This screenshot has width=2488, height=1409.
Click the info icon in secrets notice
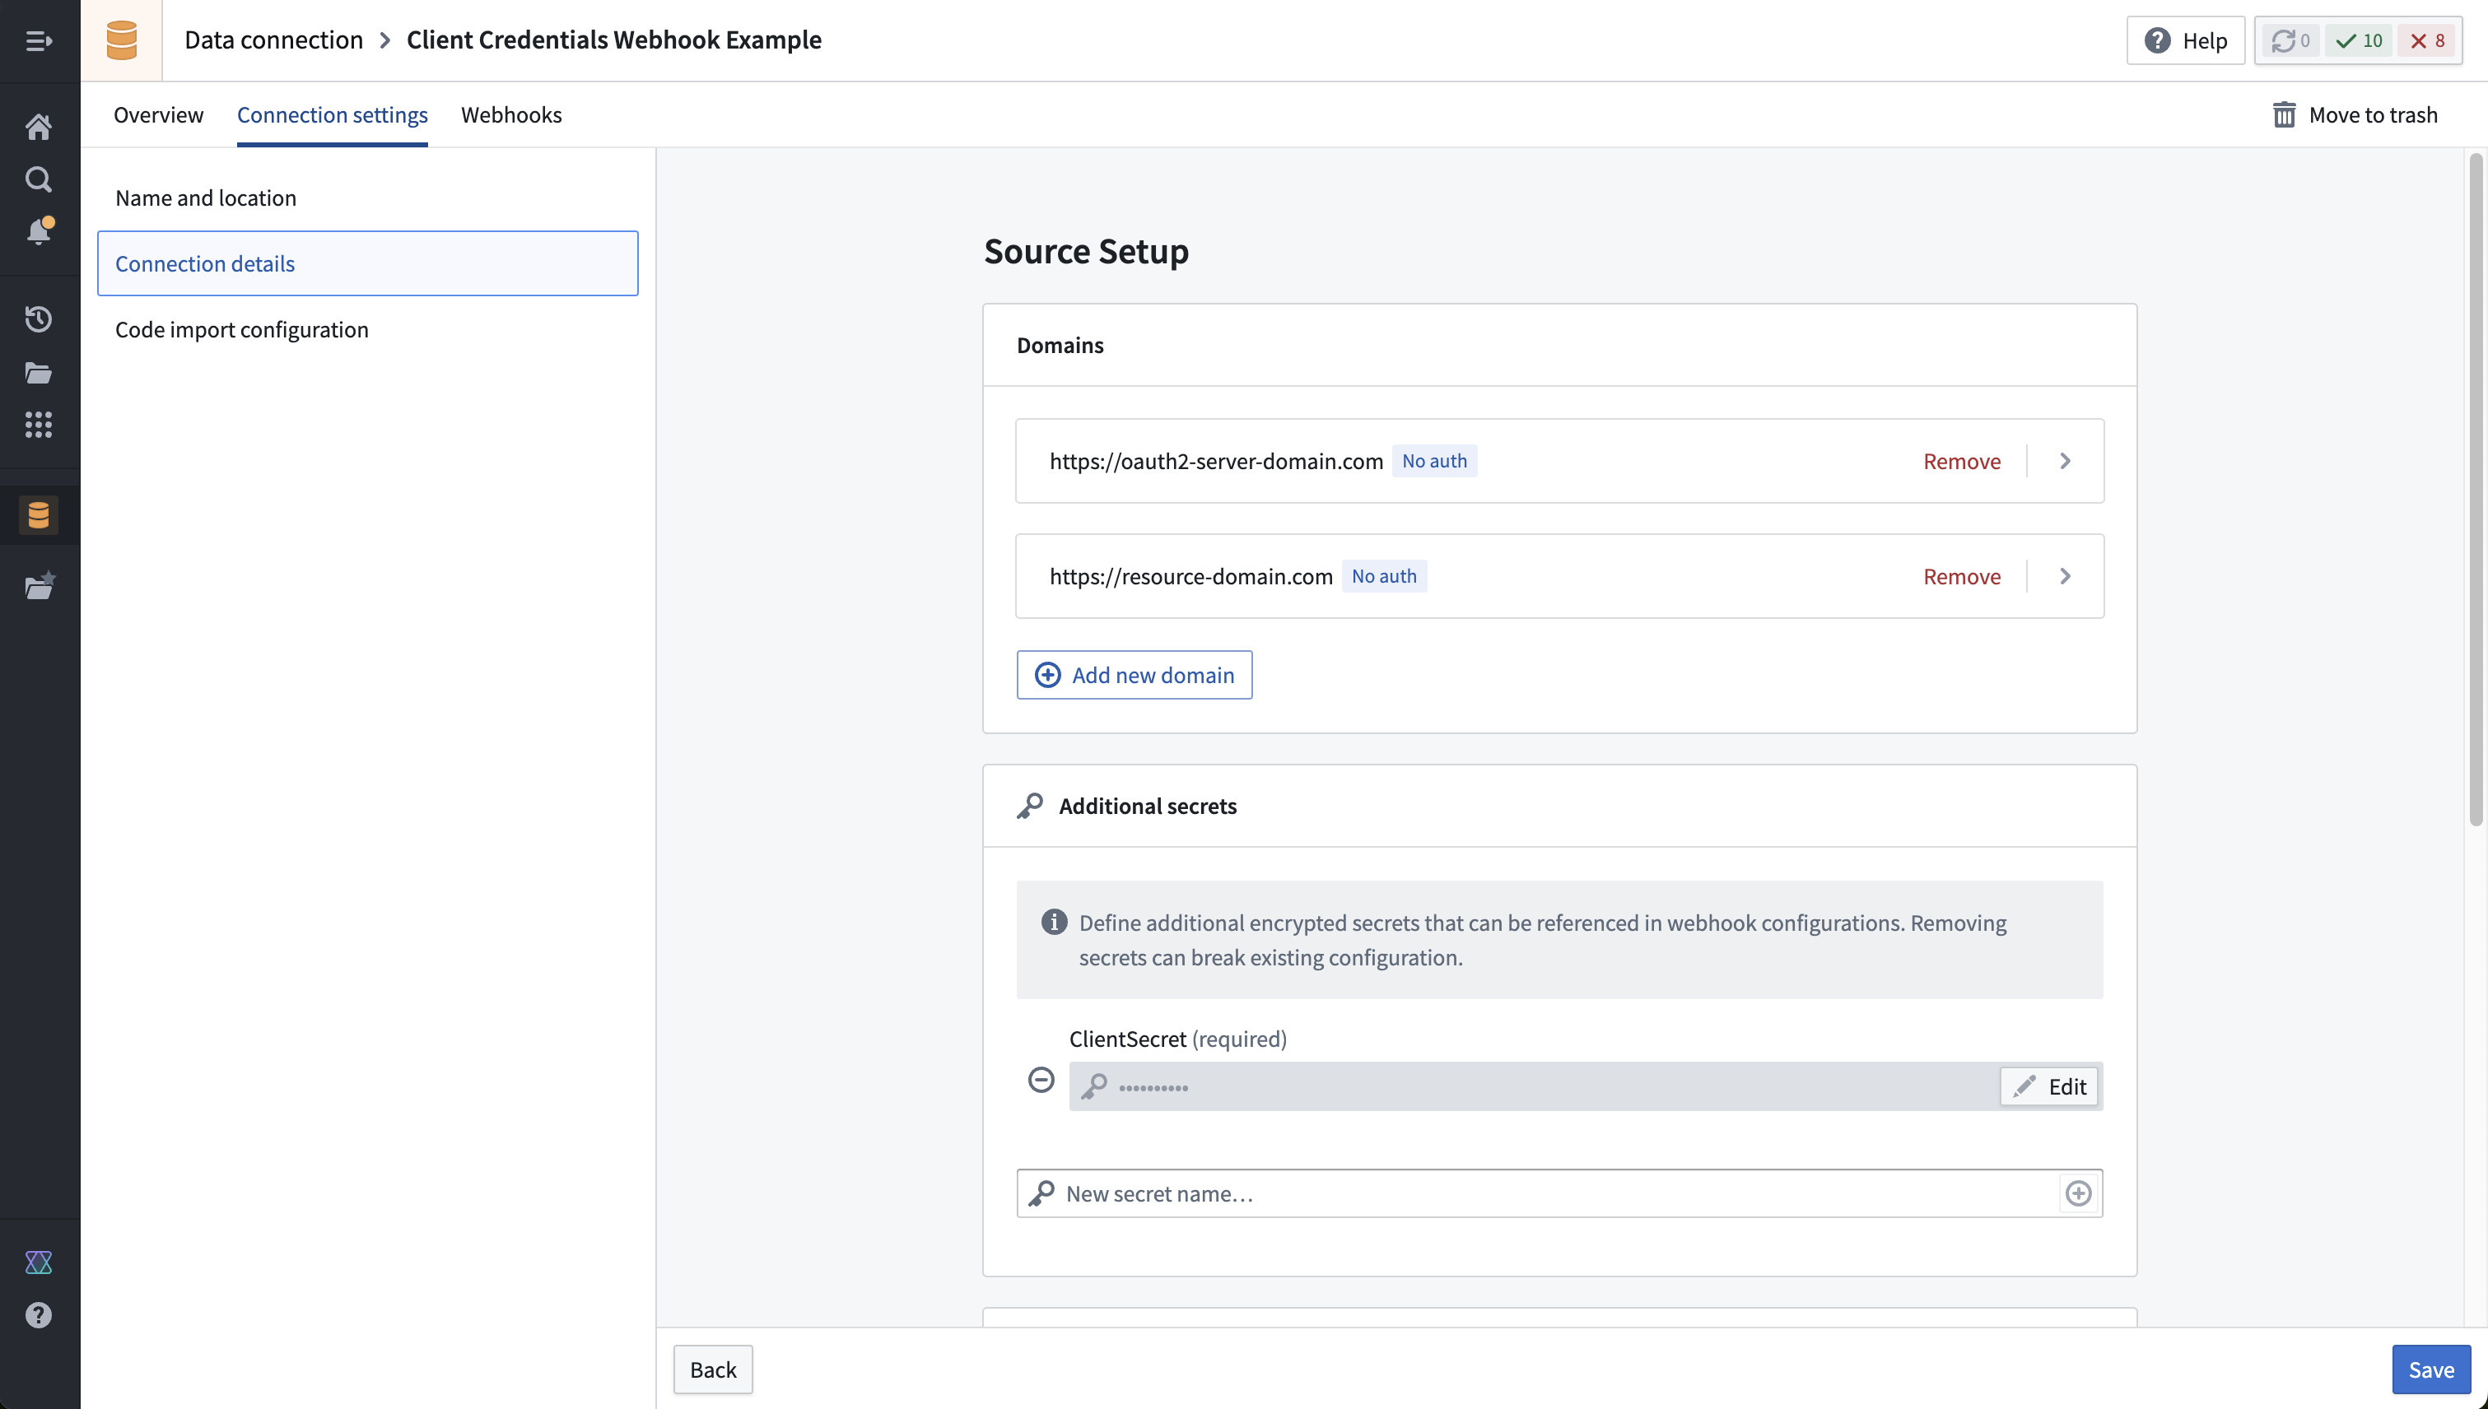[x=1053, y=923]
